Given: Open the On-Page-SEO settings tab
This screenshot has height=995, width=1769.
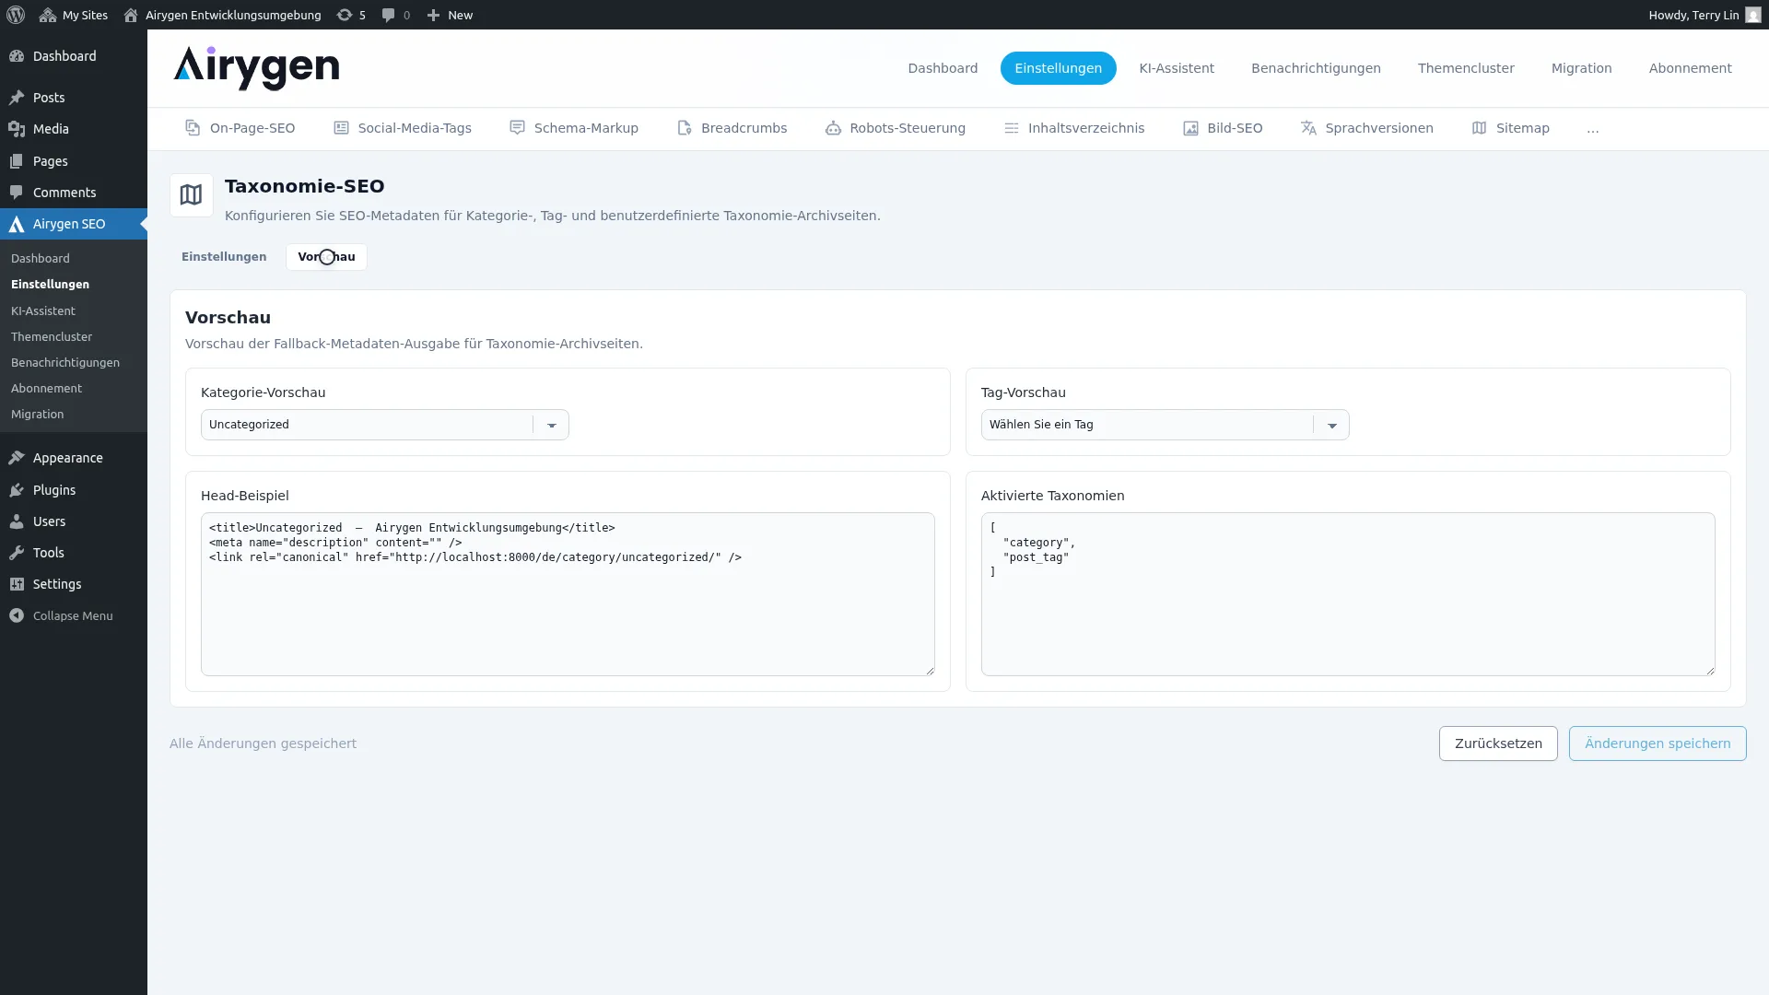Looking at the screenshot, I should point(240,128).
